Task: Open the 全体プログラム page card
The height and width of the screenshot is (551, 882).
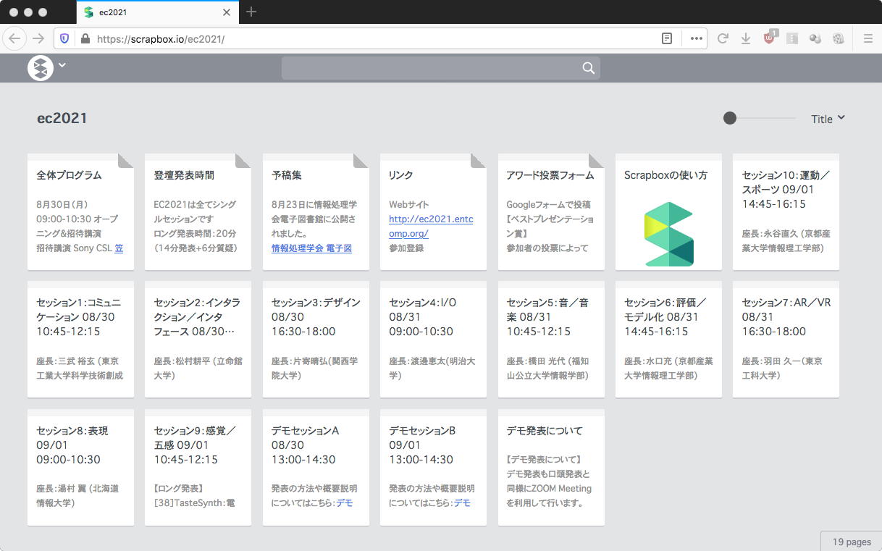Action: (80, 211)
